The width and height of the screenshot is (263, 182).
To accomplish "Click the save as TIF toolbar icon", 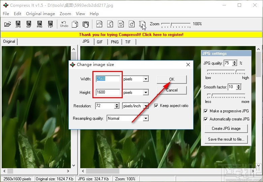I will click(50, 24).
